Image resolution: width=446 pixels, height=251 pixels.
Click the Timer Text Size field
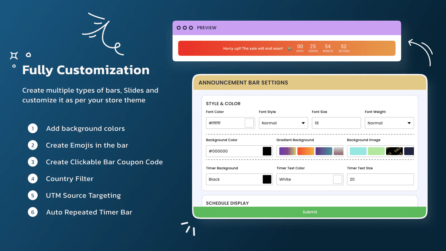[x=380, y=179]
